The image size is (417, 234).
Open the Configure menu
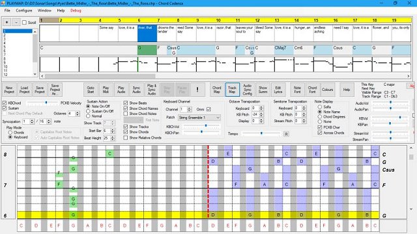point(24,10)
